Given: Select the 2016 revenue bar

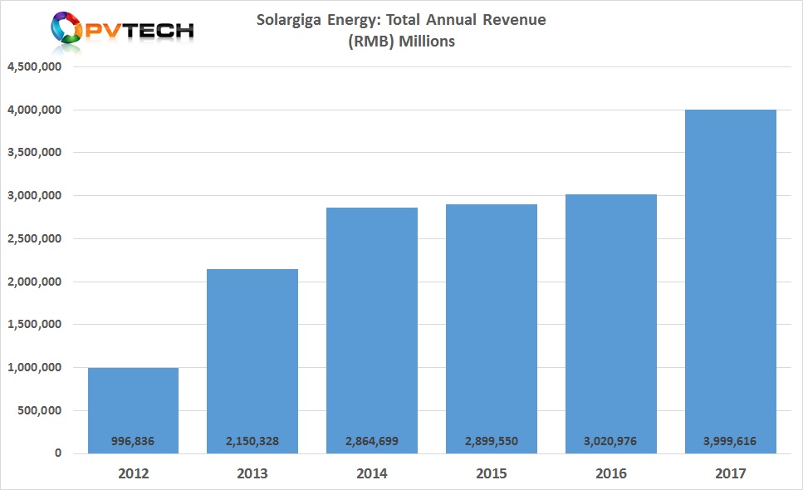Looking at the screenshot, I should pyautogui.click(x=611, y=324).
